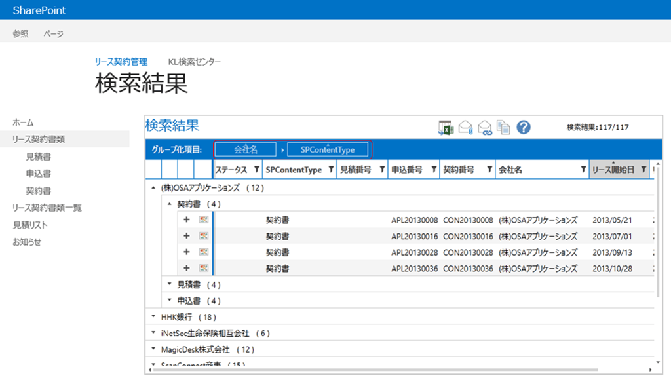
Task: Click the 会社名 grouping button
Action: pyautogui.click(x=246, y=149)
